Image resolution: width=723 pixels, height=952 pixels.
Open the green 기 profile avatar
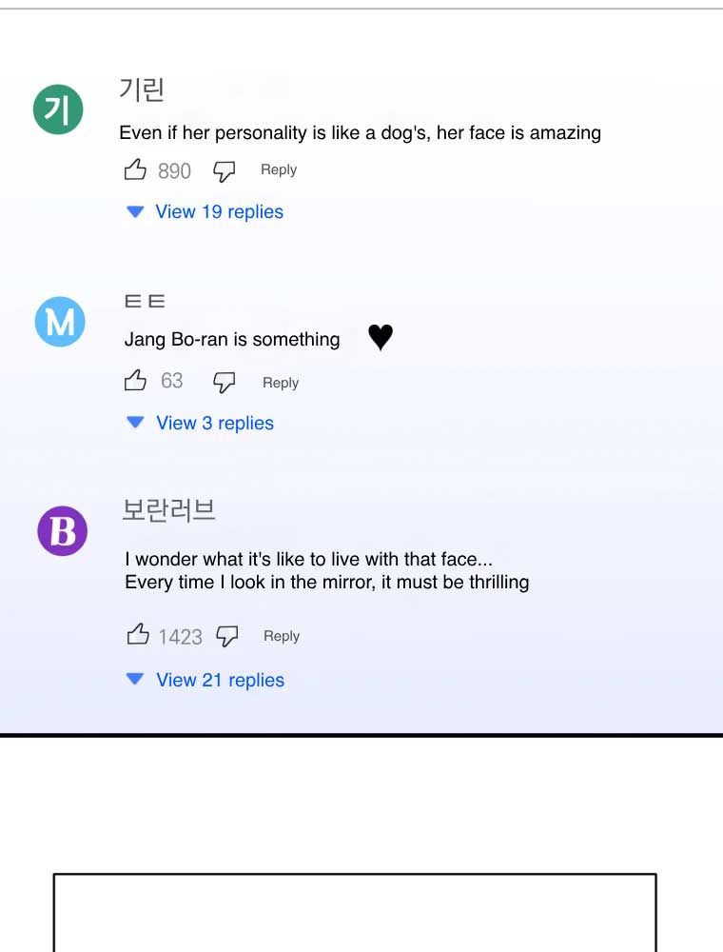tap(58, 109)
